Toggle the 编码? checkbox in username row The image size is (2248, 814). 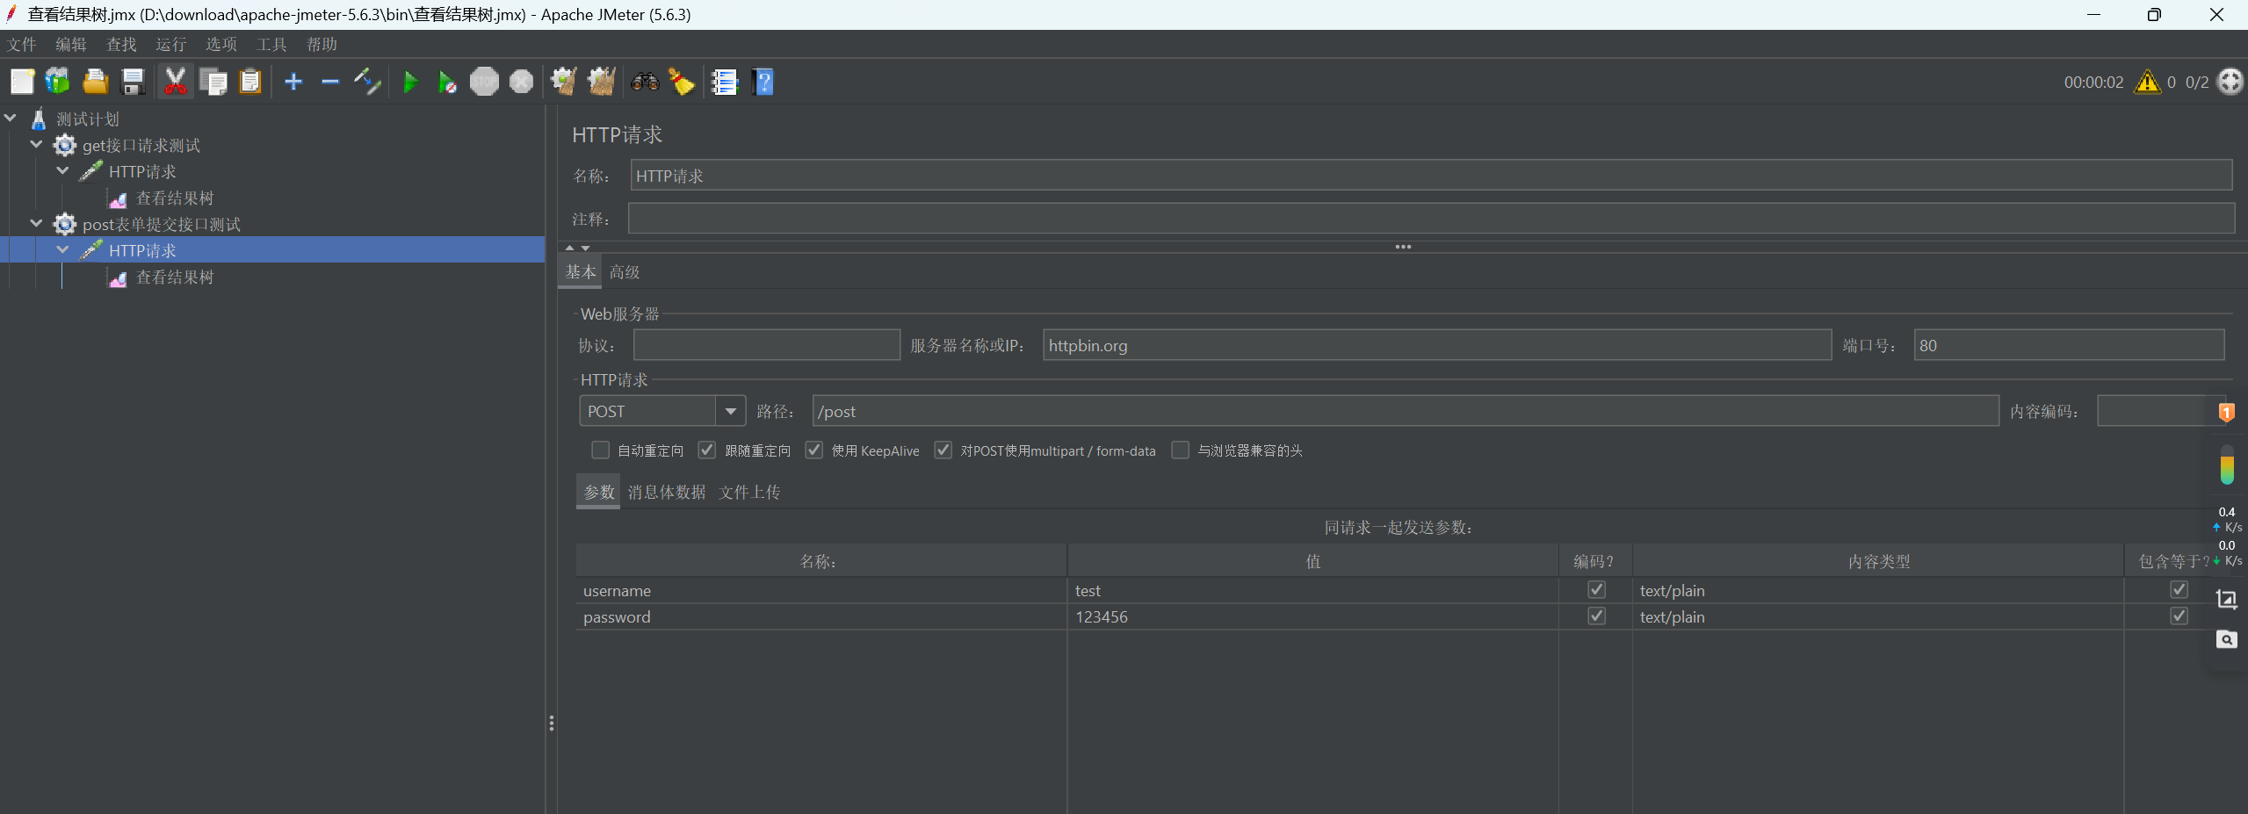[1596, 590]
